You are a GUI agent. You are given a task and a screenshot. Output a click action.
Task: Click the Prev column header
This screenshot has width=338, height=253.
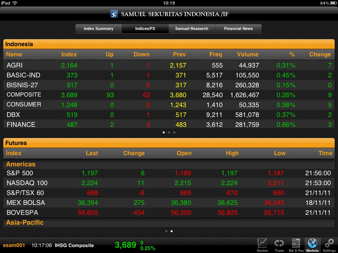[179, 54]
